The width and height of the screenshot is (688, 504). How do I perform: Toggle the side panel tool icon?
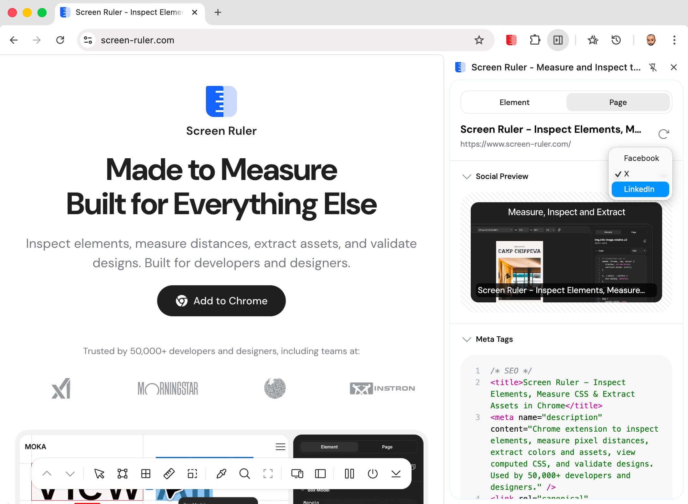click(x=320, y=474)
